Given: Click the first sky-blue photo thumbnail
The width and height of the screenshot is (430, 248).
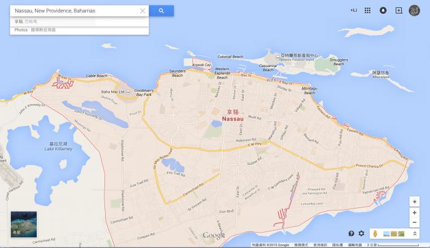Looking at the screenshot, I should point(386,234).
